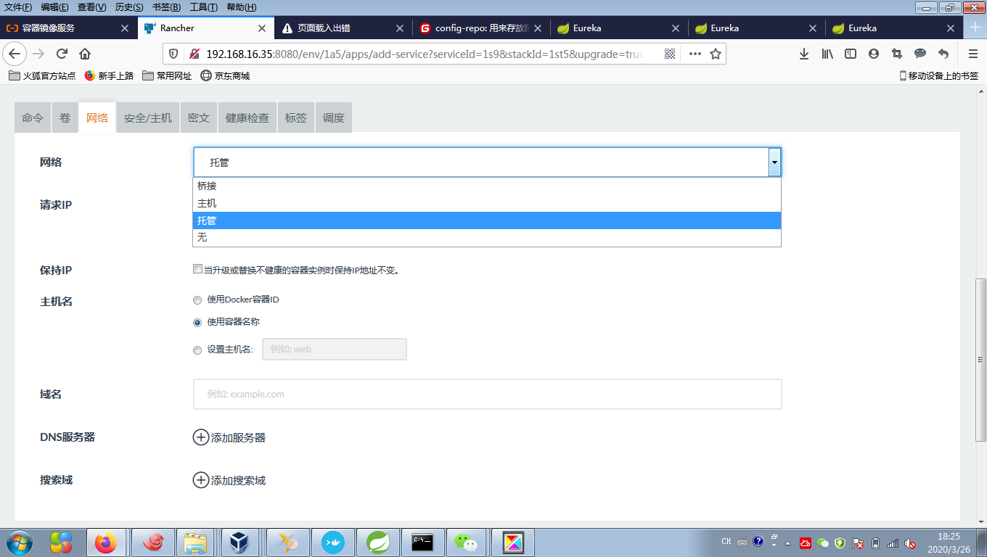
Task: Switch to the config-repo browser tab
Action: 482,28
